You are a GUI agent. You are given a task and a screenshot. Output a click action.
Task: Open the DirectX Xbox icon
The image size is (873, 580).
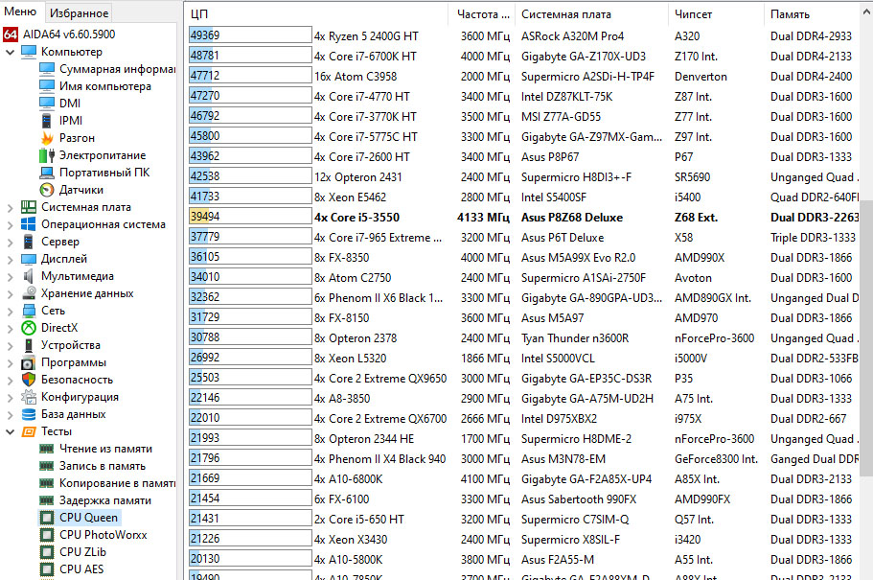29,328
